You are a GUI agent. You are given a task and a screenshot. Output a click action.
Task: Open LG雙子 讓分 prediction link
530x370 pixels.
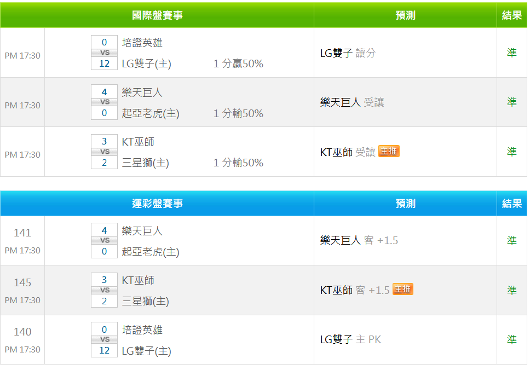pyautogui.click(x=348, y=53)
